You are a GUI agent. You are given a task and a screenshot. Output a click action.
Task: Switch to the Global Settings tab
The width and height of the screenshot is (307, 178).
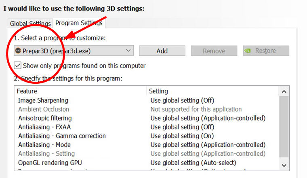coord(30,23)
